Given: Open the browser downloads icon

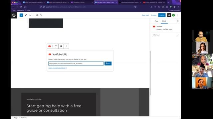Looking at the screenshot, I should [151, 7].
